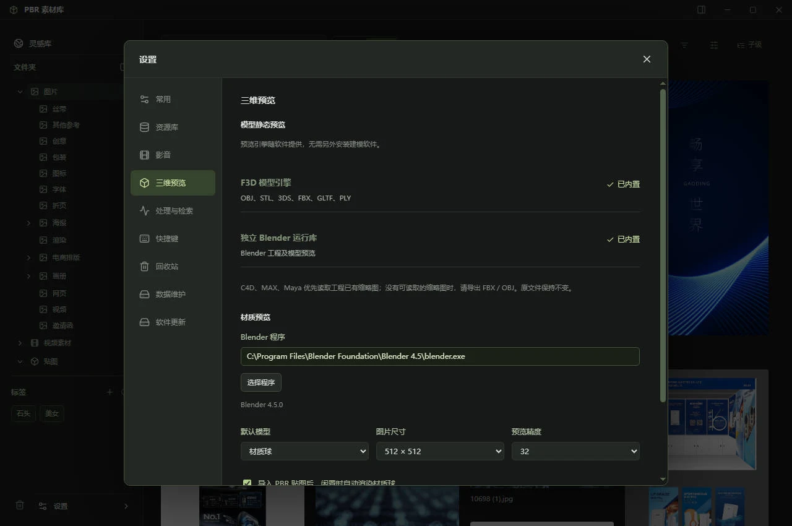Click settings dialog vertical scrollbar thumb

click(x=663, y=244)
